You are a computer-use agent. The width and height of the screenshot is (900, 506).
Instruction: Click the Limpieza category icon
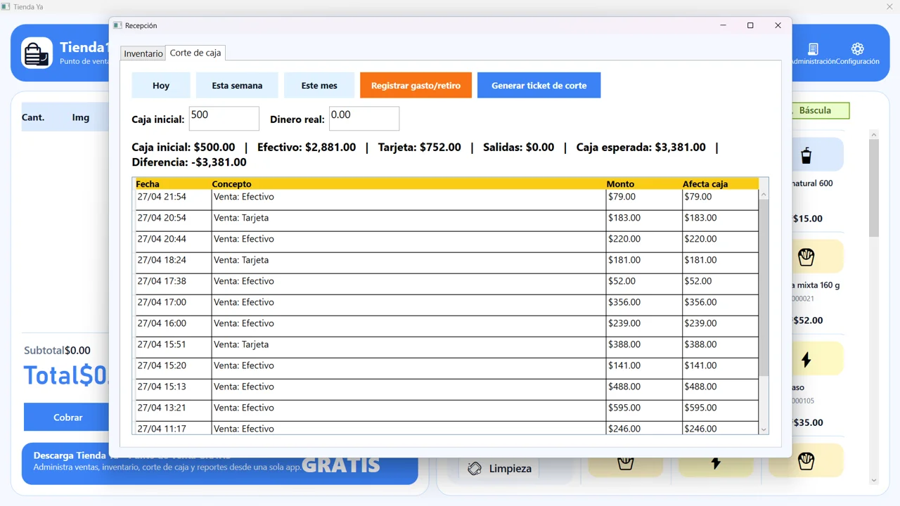click(x=475, y=468)
